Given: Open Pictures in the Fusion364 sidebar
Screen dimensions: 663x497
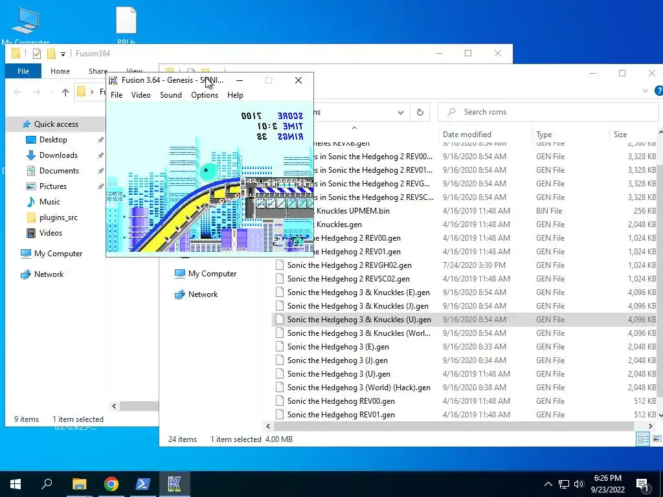Looking at the screenshot, I should (52, 186).
